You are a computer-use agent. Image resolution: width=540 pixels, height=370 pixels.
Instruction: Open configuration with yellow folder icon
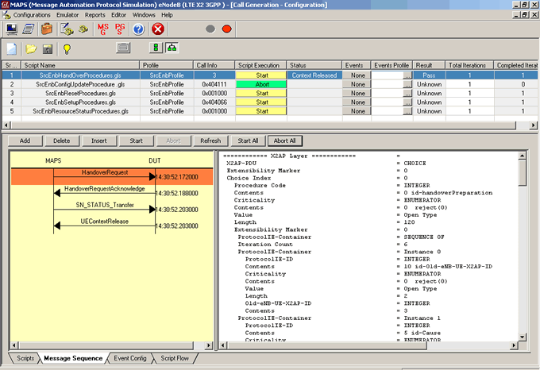pyautogui.click(x=31, y=49)
